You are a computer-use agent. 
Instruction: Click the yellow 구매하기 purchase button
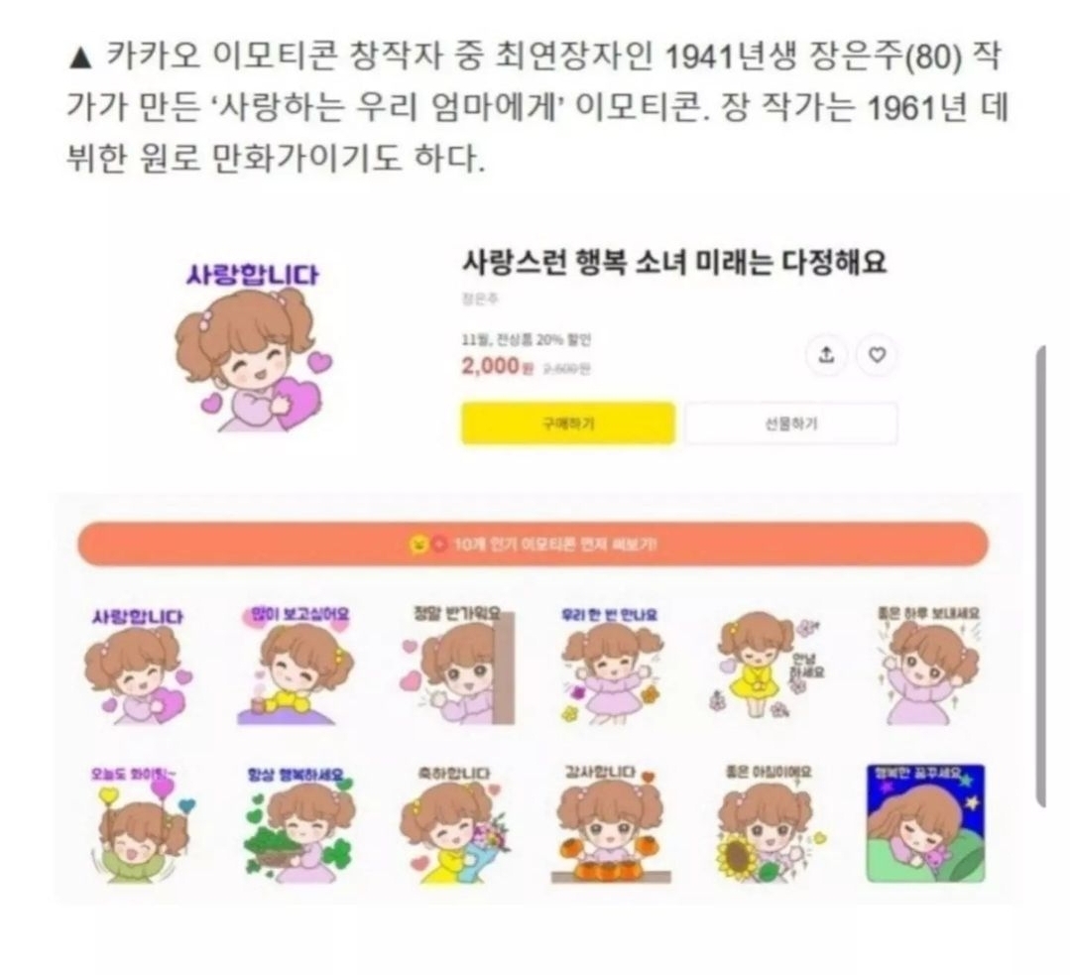[x=568, y=424]
